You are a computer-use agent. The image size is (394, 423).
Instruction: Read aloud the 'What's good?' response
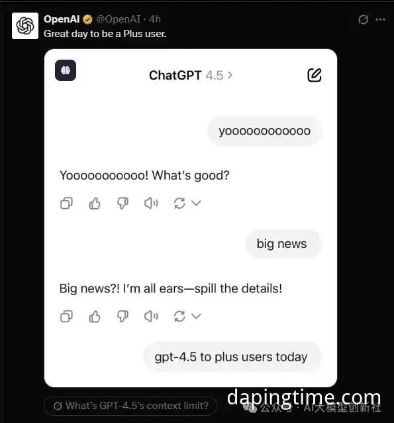(151, 203)
